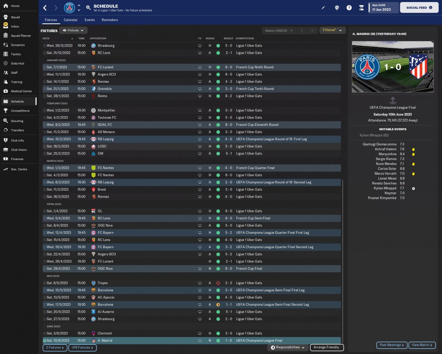442x354 pixels.
Task: Tick the circle for Montpellier 1/2/2023 fixture
Action: [45, 111]
